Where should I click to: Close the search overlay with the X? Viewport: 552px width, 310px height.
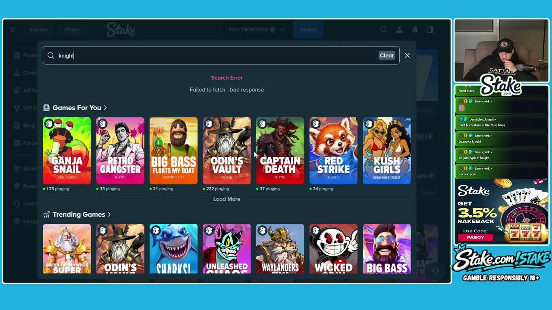click(407, 56)
